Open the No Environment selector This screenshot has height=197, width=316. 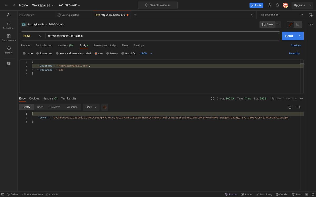282,15
